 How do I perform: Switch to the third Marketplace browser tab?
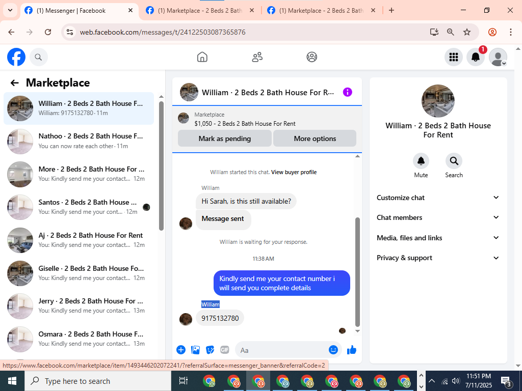click(321, 11)
